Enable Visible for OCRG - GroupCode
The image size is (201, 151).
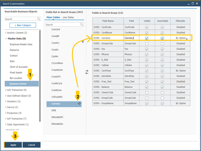point(147,98)
